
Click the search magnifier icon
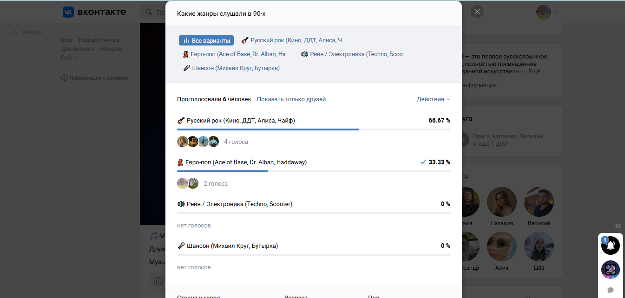[x=149, y=13]
